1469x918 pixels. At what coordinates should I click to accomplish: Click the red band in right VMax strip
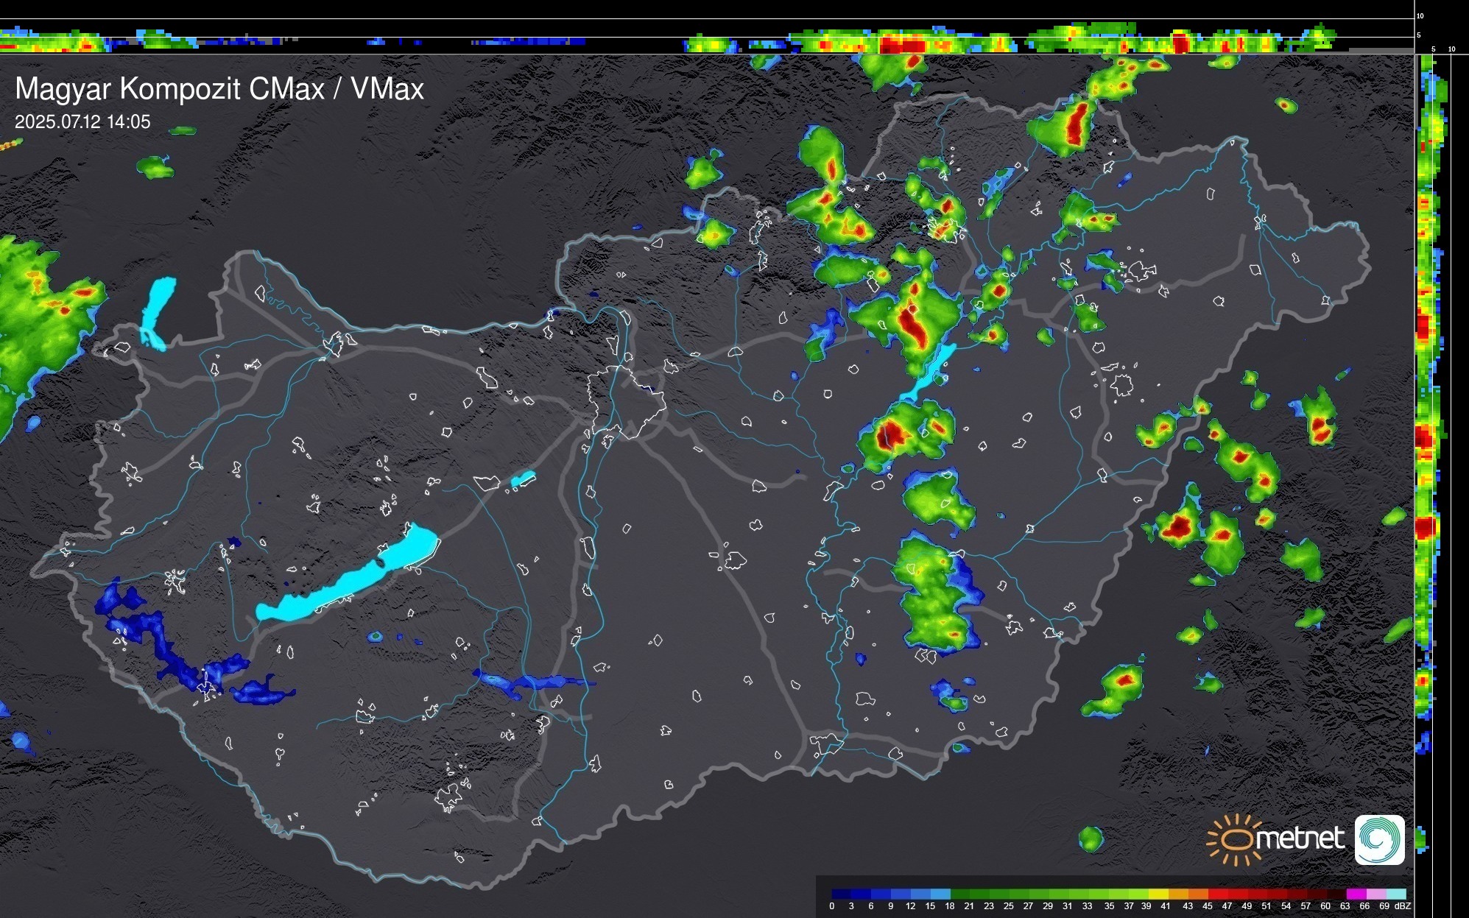pyautogui.click(x=1425, y=527)
